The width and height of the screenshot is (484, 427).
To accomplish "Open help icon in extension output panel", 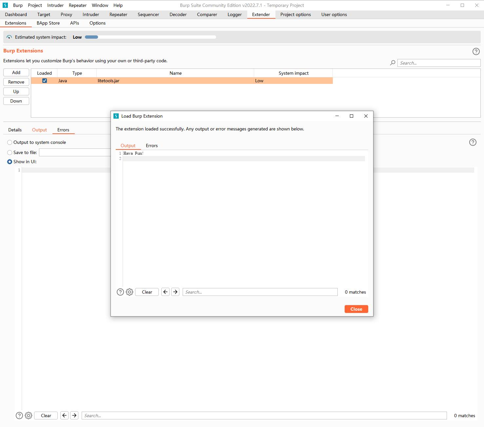I will (x=473, y=142).
